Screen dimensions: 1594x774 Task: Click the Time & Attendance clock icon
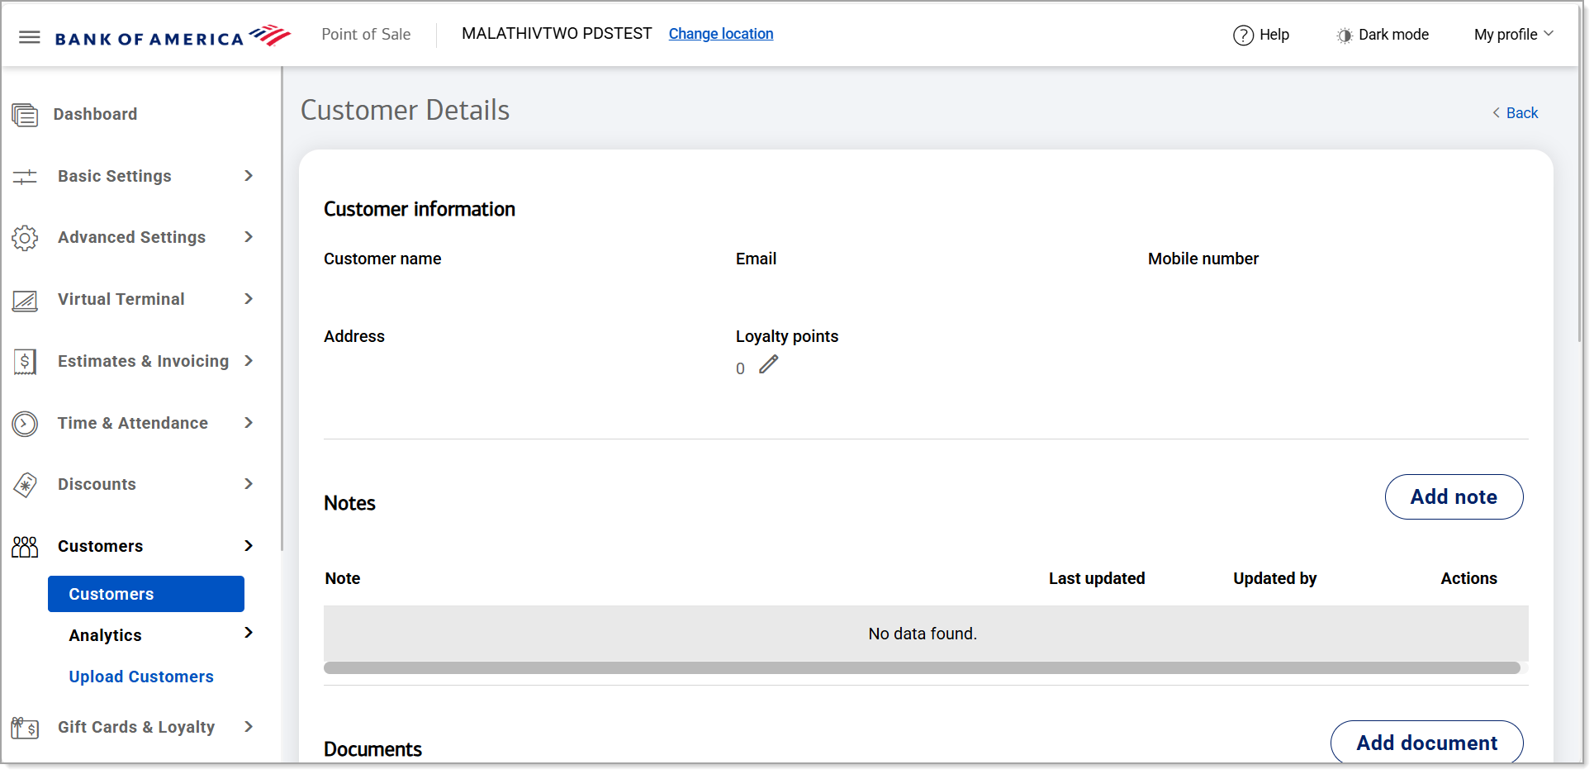[25, 424]
